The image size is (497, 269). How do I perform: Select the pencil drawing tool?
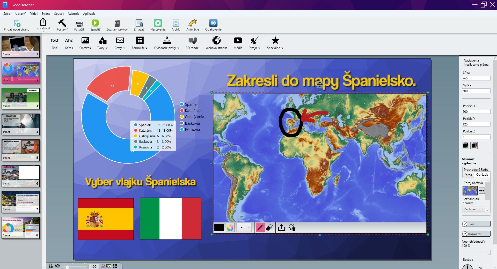tap(260, 228)
